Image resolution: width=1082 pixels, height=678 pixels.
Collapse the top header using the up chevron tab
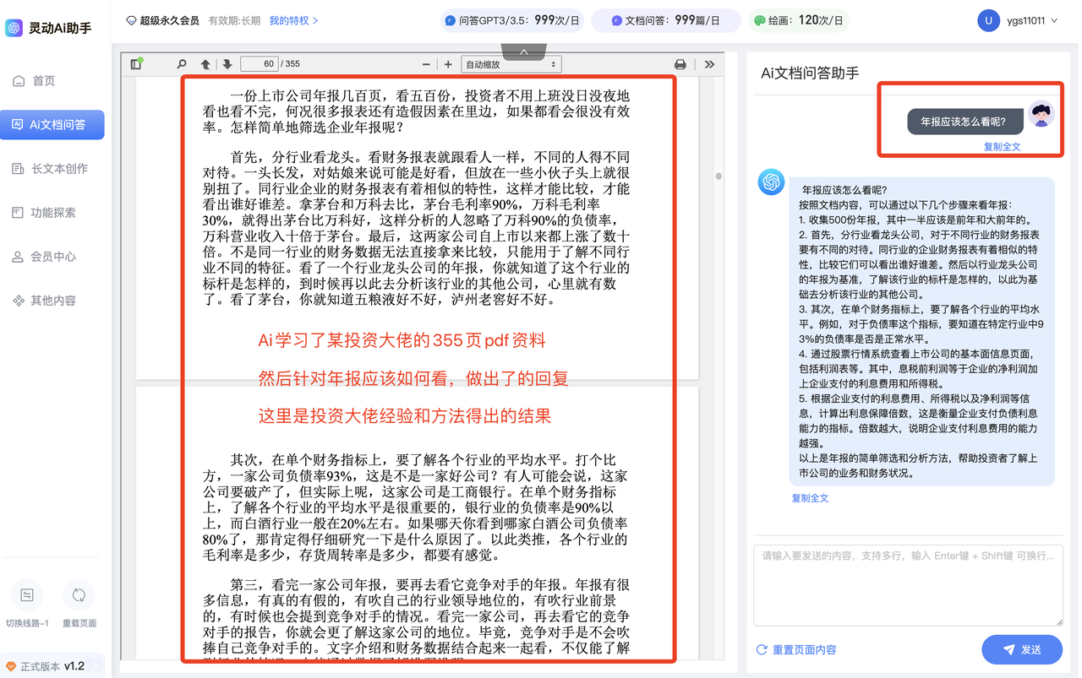(x=523, y=52)
